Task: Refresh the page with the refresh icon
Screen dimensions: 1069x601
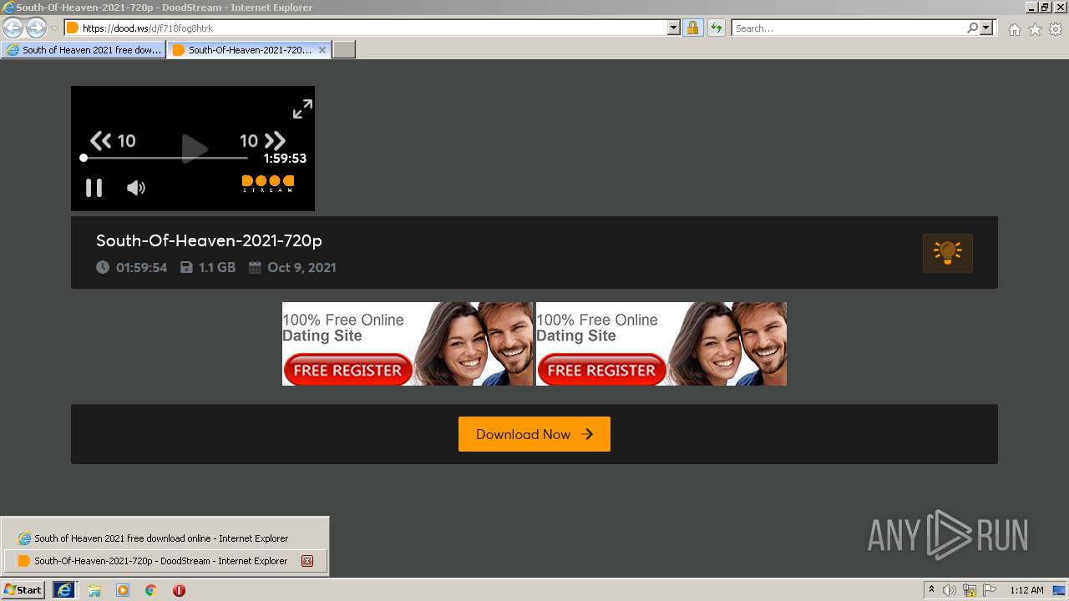Action: click(716, 28)
